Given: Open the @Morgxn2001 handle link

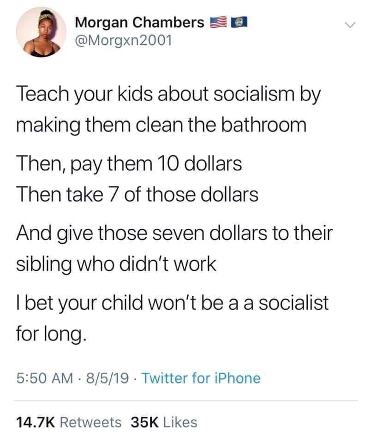Looking at the screenshot, I should point(123,41).
